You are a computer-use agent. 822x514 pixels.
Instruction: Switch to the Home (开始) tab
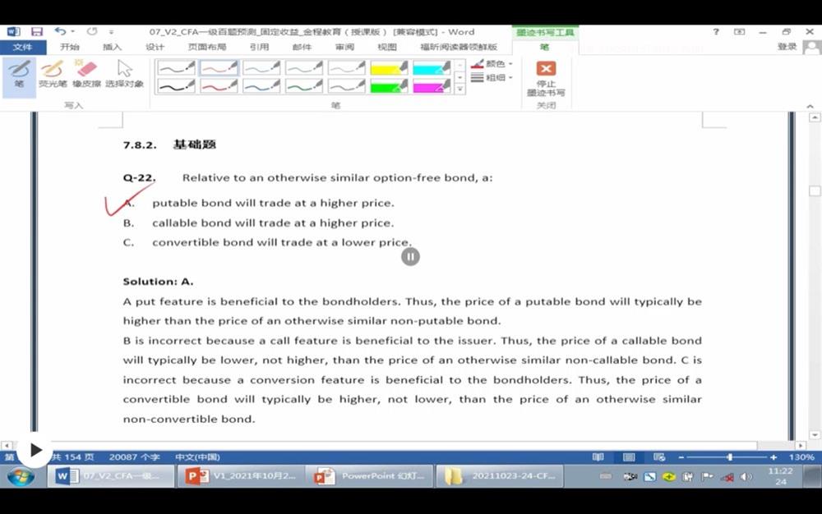coord(69,47)
